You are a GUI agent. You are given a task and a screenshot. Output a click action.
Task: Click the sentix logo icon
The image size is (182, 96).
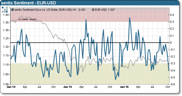click(x=5, y=10)
